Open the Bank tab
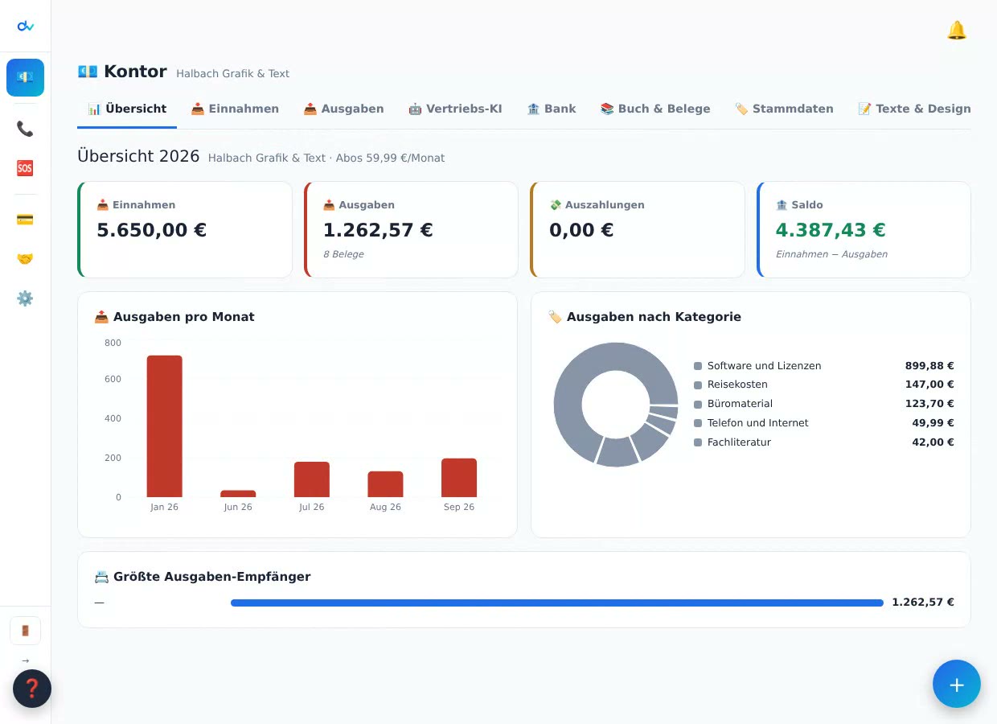 click(552, 109)
